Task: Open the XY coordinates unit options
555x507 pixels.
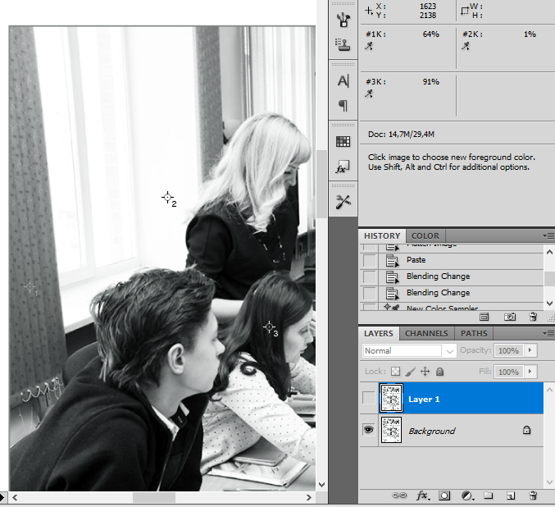Action: point(368,11)
